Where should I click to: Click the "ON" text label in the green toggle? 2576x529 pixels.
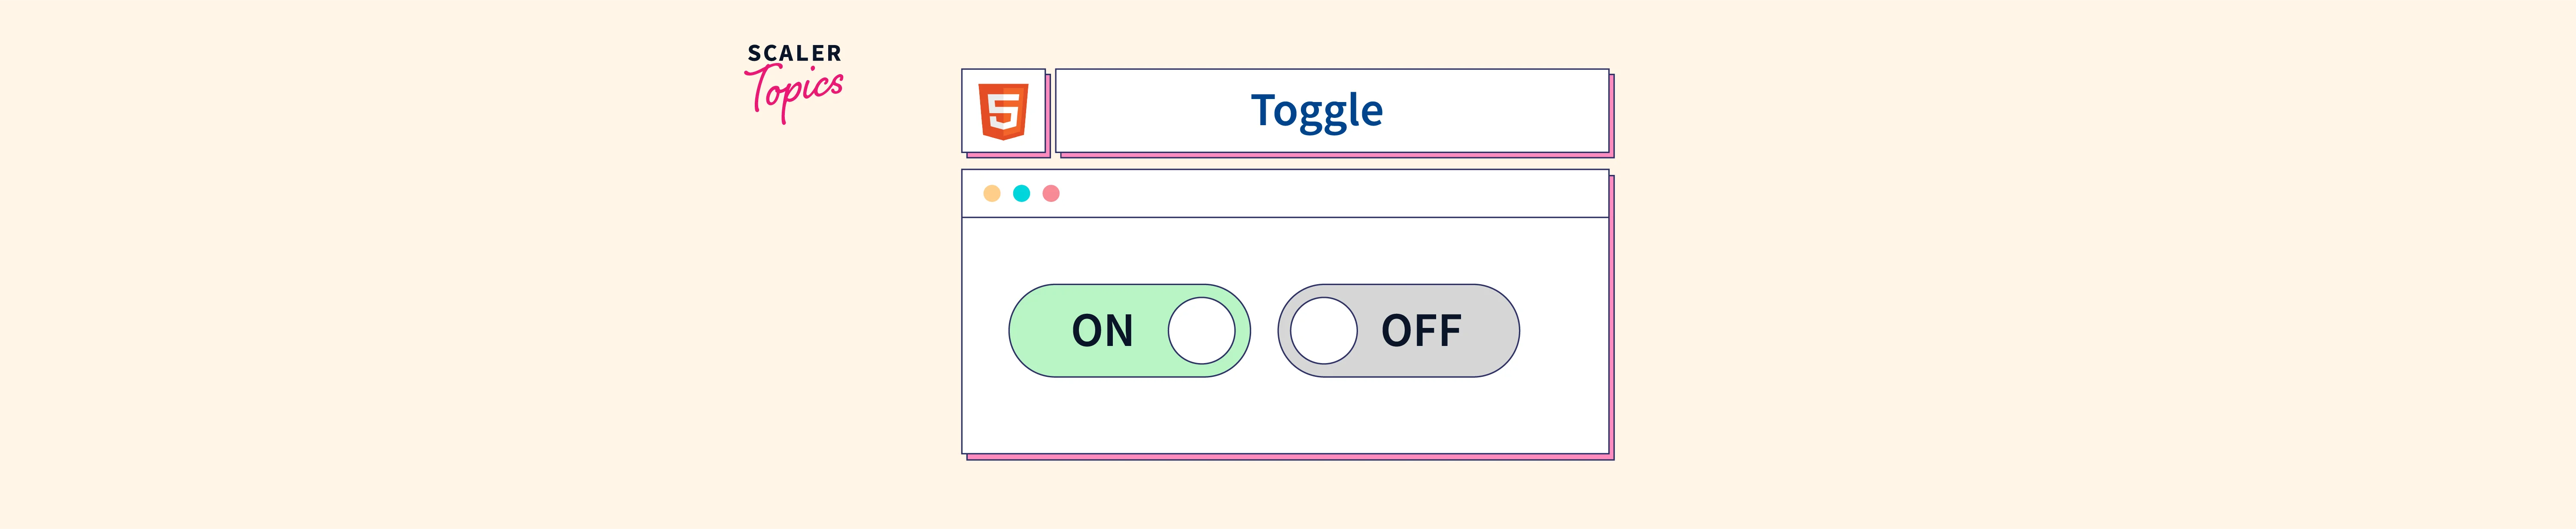pos(1102,331)
